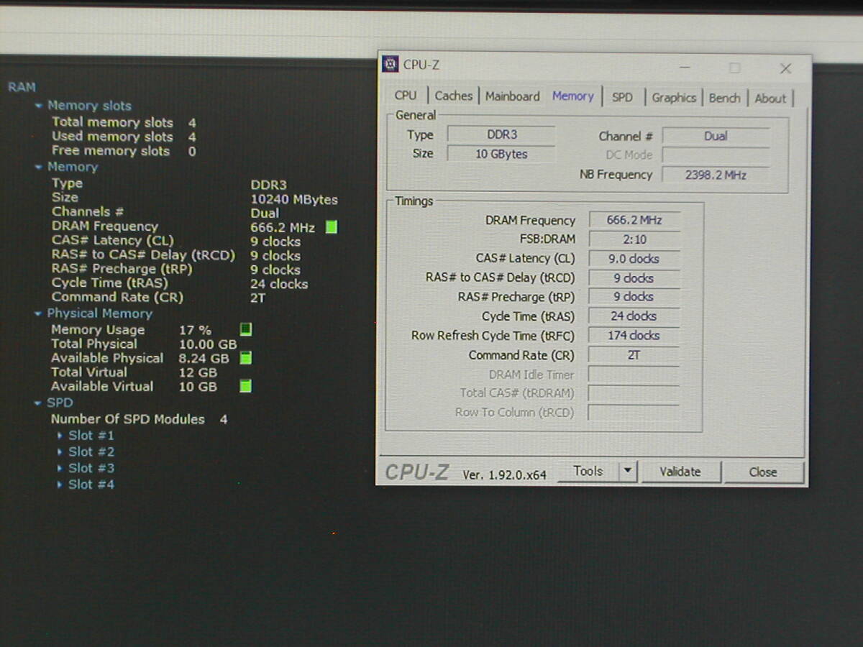Open the Caches tab

click(x=454, y=96)
